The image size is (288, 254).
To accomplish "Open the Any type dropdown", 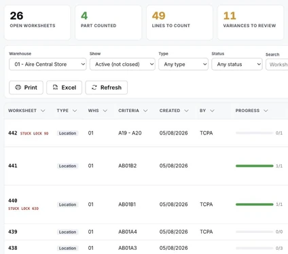I will click(183, 65).
